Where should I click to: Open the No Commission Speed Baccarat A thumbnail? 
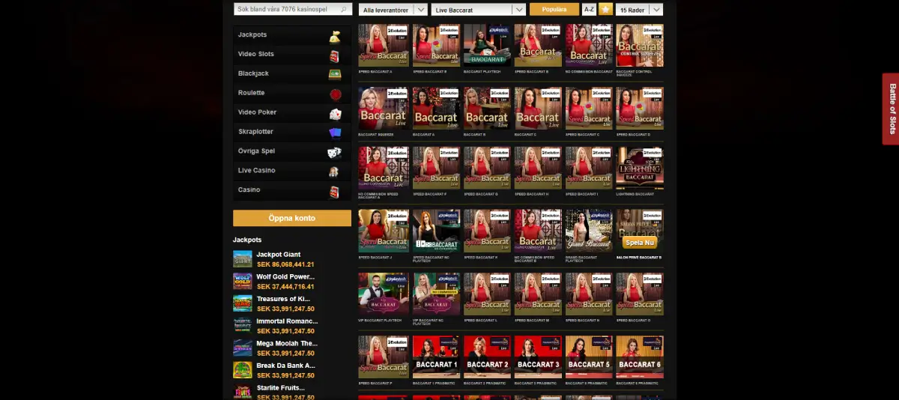coord(384,169)
